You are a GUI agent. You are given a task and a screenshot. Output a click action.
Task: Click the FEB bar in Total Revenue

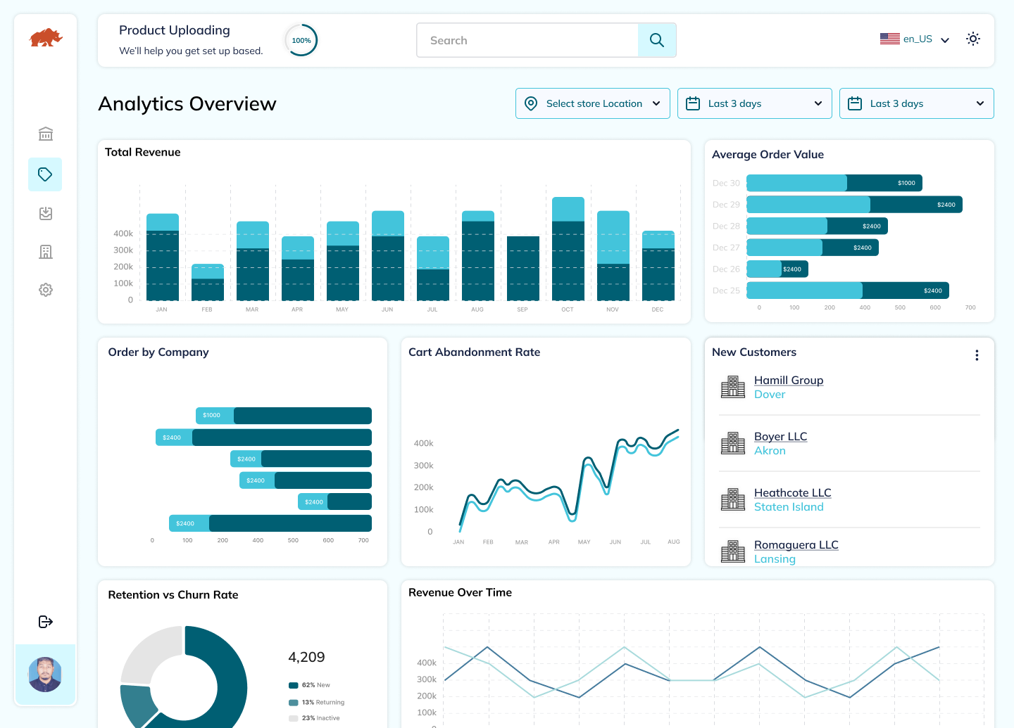[208, 283]
